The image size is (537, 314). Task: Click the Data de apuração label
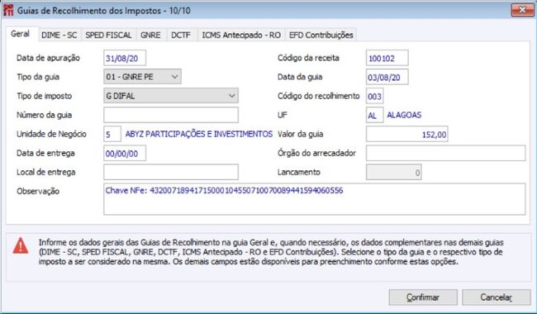click(48, 58)
